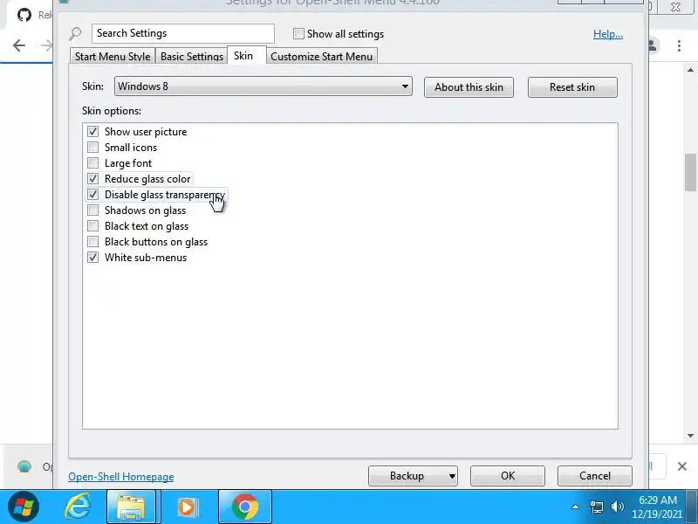698x524 pixels.
Task: Click the magnifier icon beside Search Settings
Action: coord(76,33)
